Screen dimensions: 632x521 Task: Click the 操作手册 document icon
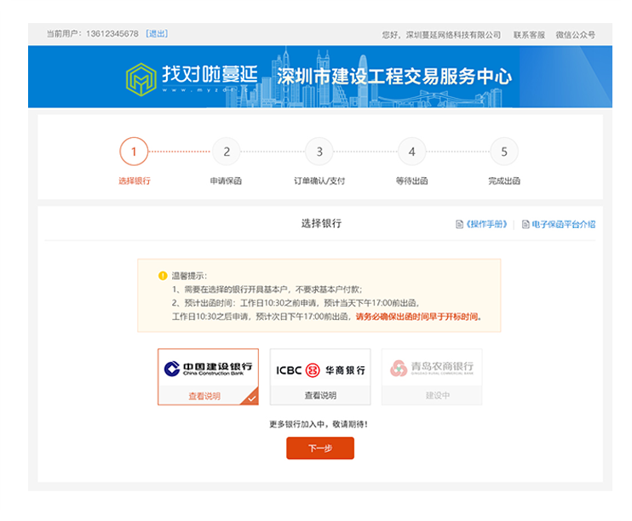[x=460, y=225]
